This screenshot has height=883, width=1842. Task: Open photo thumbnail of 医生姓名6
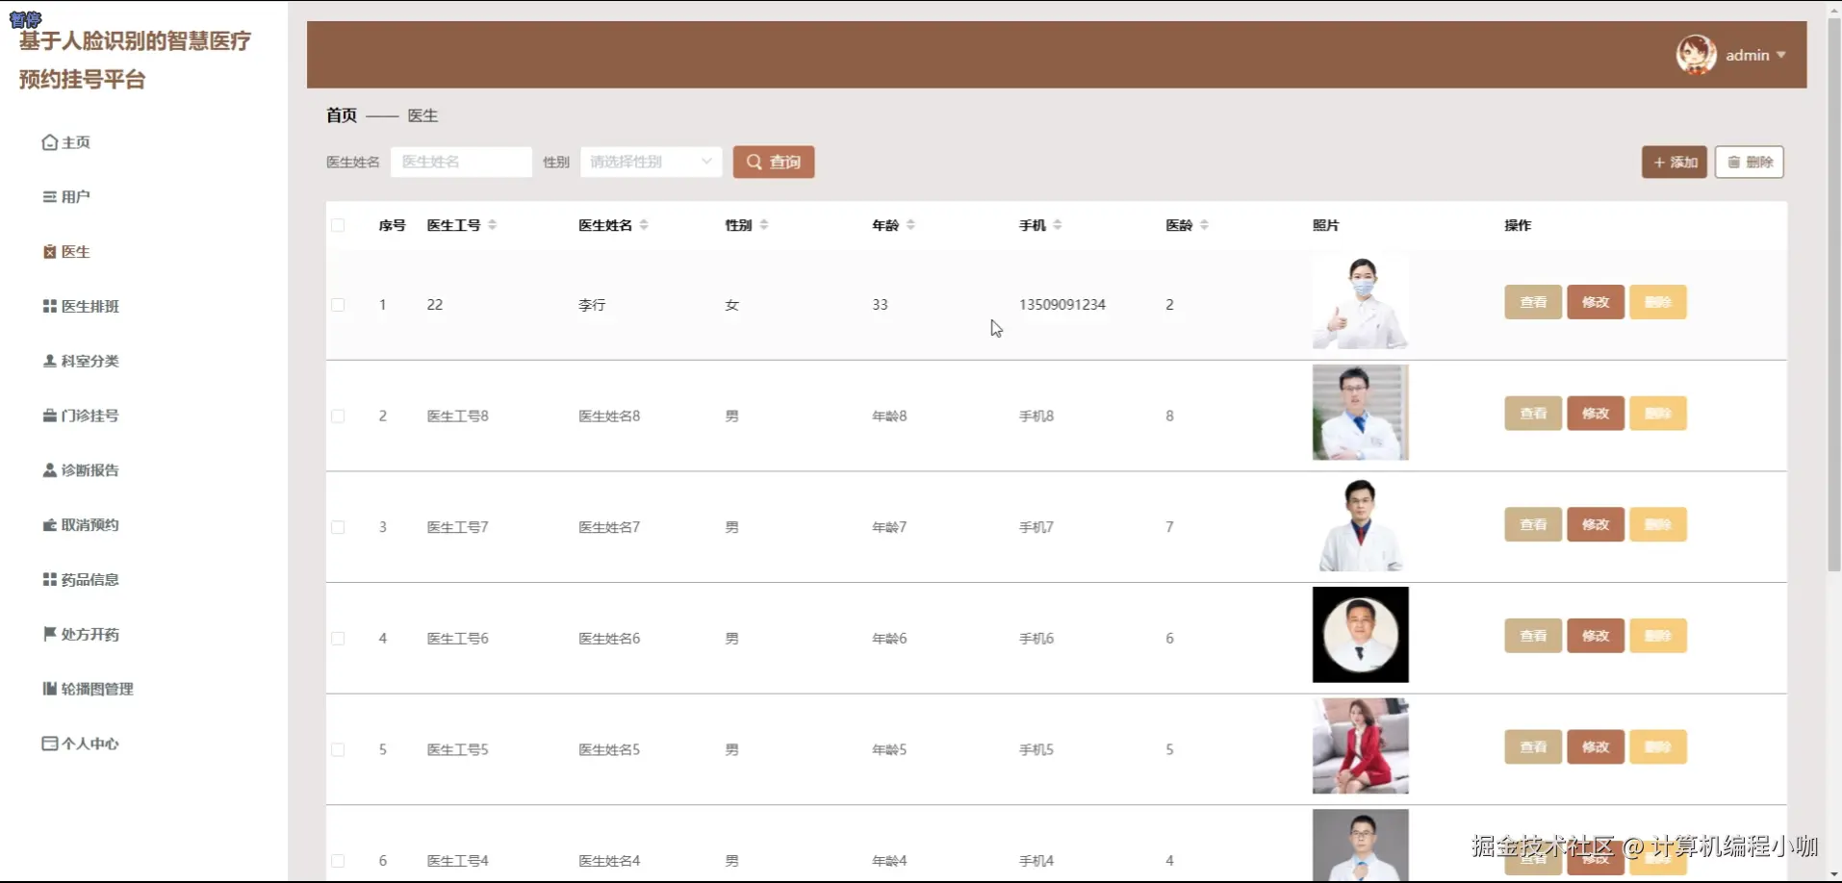coord(1360,635)
